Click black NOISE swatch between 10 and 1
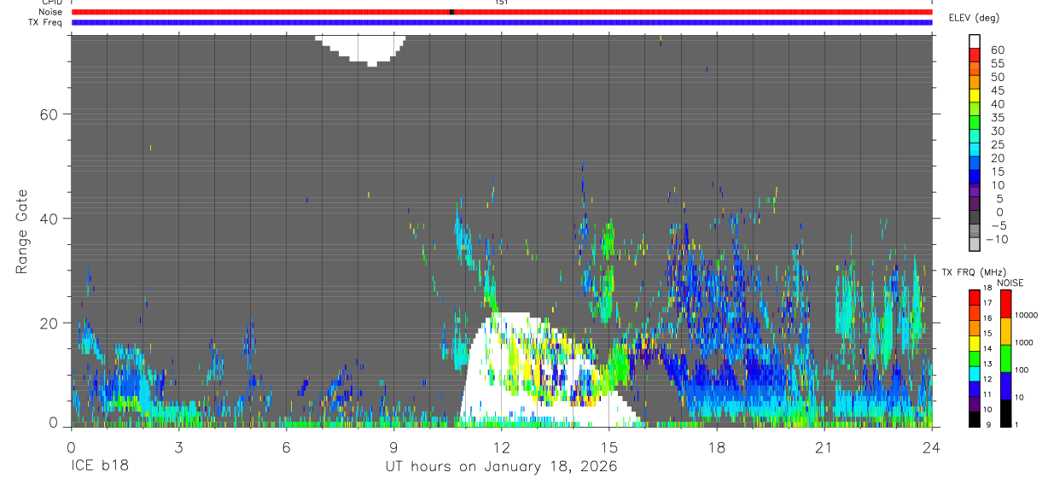The image size is (1048, 484). [x=1005, y=412]
